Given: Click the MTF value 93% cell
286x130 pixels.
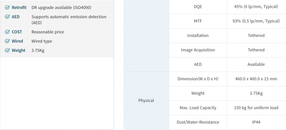Looking at the screenshot, I should 256,21.
